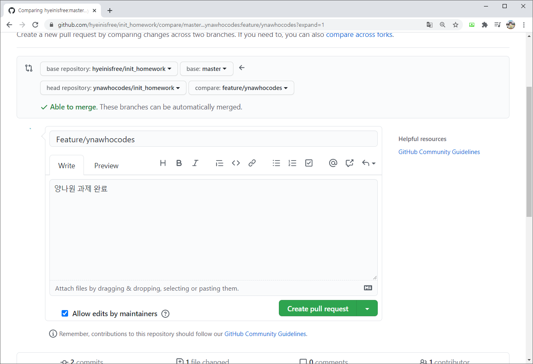Open the base: master branch dropdown
This screenshot has height=364, width=533.
coord(207,69)
